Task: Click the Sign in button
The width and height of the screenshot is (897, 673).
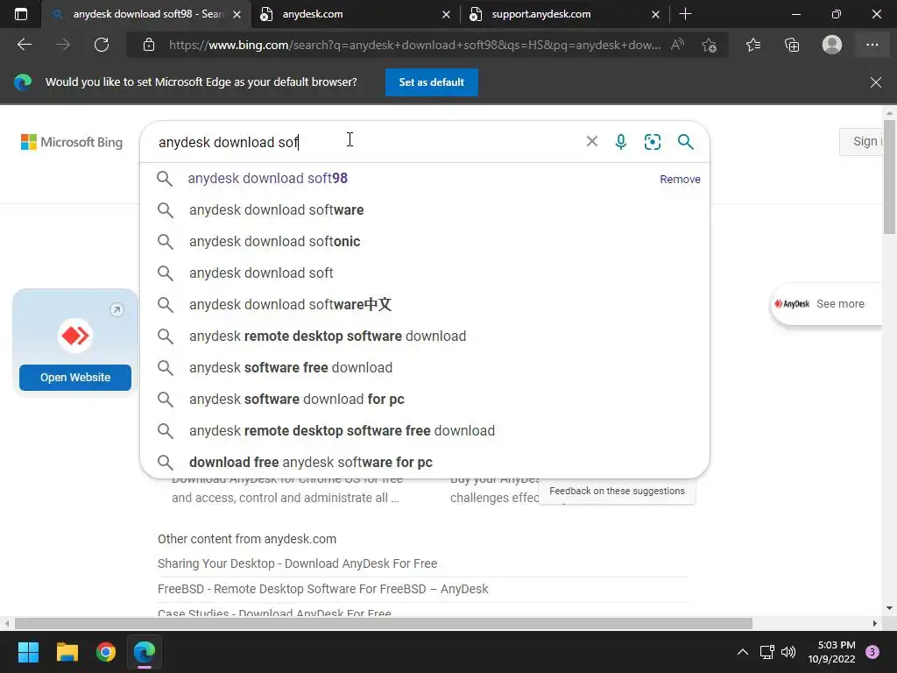Action: (x=861, y=141)
